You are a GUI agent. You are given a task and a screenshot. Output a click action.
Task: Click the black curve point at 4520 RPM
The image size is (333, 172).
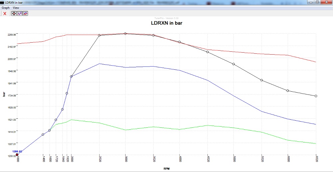click(207, 52)
